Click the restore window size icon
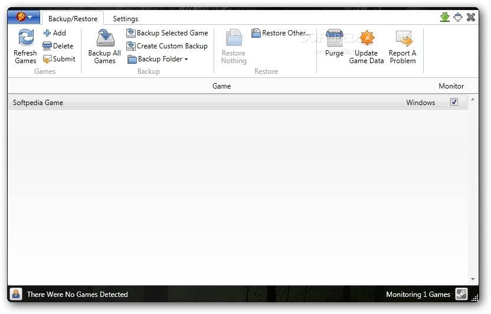Screen dimensions: 491x314 point(458,17)
